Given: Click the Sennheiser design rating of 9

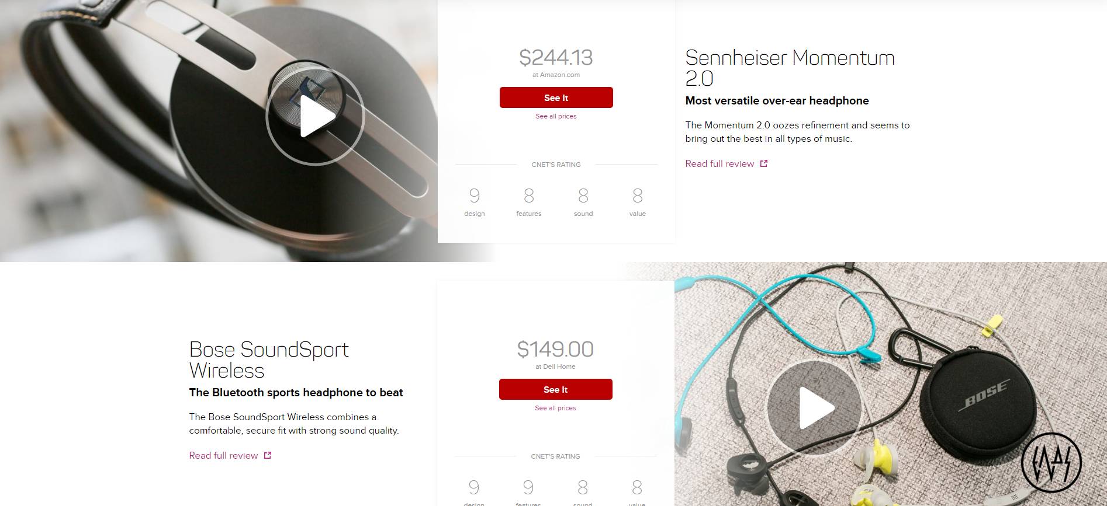Looking at the screenshot, I should [x=475, y=196].
